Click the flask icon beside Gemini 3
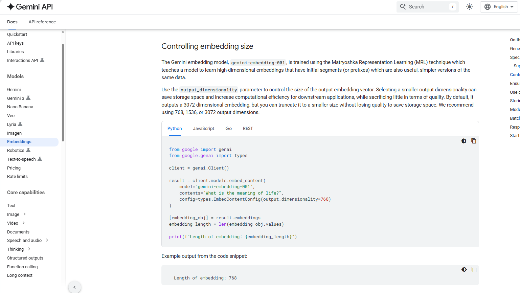The image size is (520, 293). (x=28, y=98)
